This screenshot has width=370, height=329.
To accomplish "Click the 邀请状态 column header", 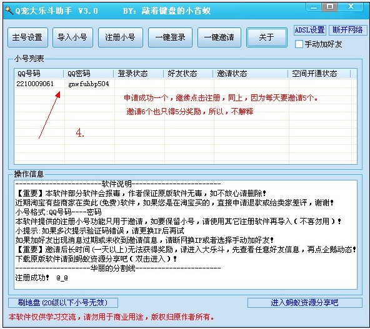I will (250, 74).
